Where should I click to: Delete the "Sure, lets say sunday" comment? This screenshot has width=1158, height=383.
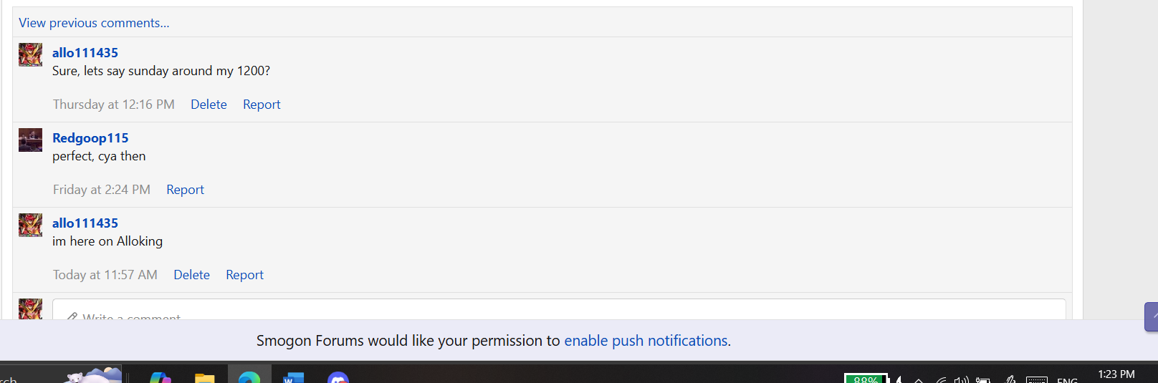tap(209, 105)
